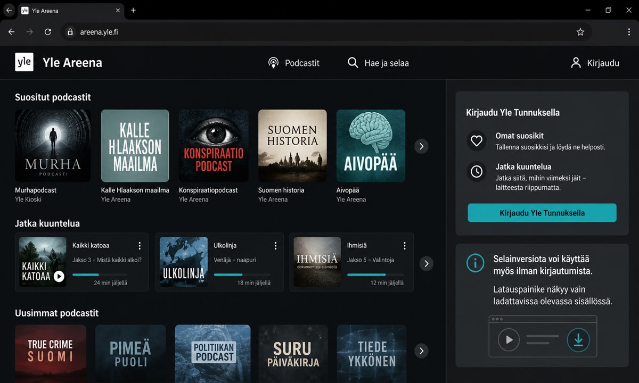Reload the page with refresh icon
This screenshot has height=383, width=639.
[48, 32]
